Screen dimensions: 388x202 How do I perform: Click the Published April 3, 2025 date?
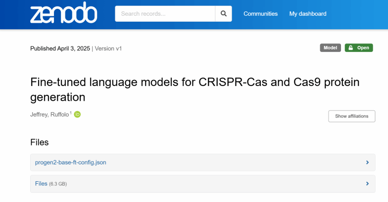[x=60, y=48]
